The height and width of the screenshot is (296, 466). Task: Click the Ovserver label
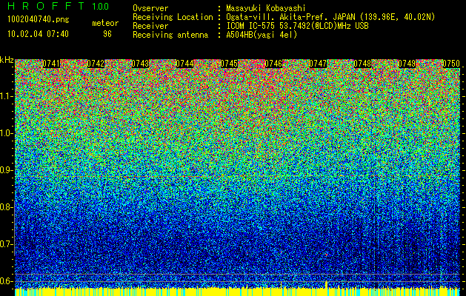(150, 8)
